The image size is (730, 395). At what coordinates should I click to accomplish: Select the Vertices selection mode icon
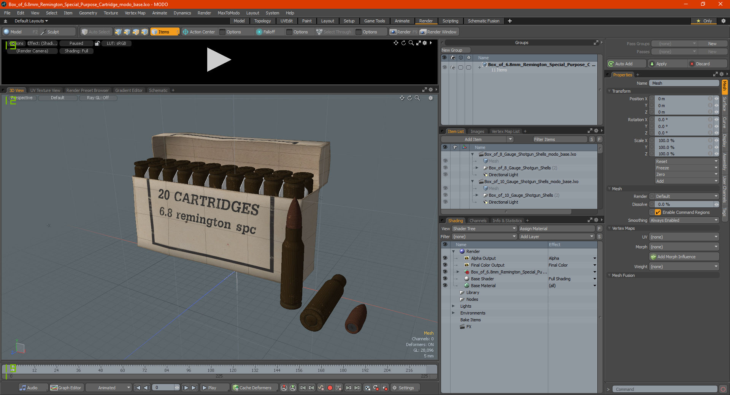click(118, 32)
